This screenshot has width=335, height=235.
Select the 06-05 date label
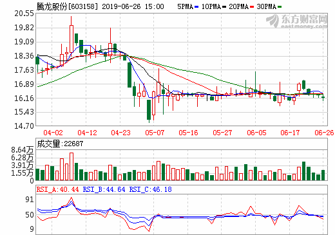point(256,133)
